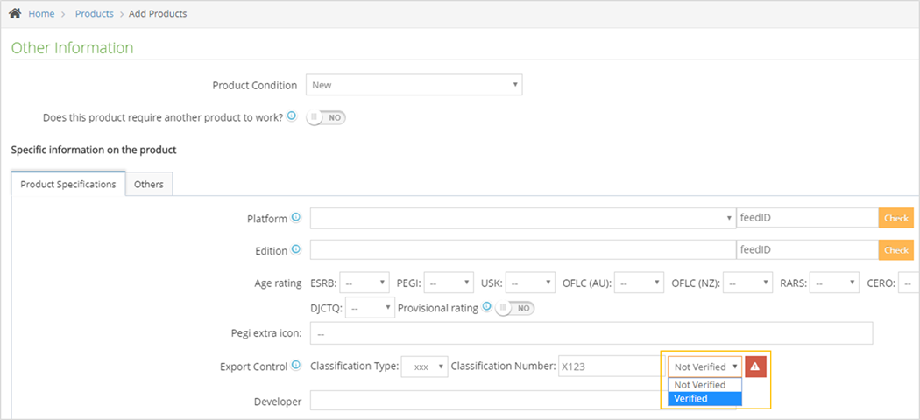Open the Classification Type dropdown

pos(424,367)
